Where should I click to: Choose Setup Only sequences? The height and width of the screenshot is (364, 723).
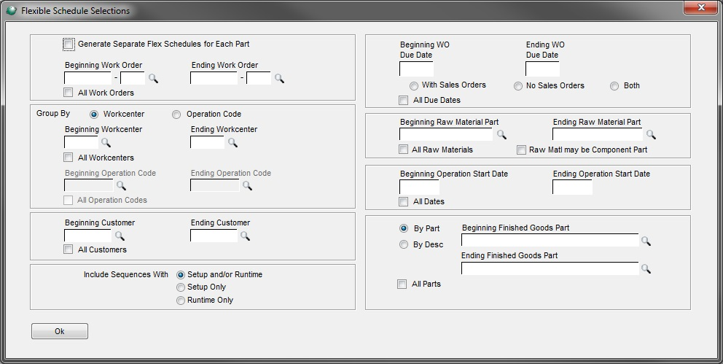coord(181,287)
